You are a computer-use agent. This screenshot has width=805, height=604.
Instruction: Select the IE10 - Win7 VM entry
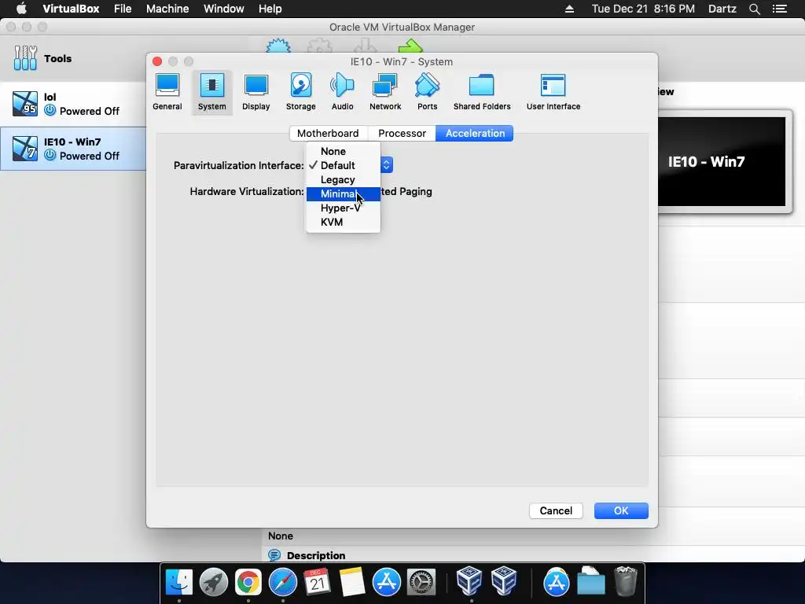tap(73, 149)
